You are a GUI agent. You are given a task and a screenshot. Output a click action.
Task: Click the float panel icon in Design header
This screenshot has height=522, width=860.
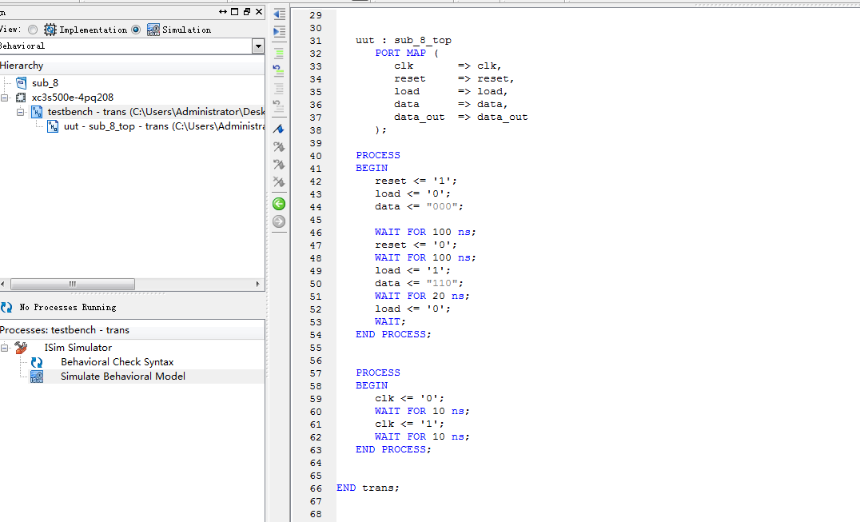pyautogui.click(x=247, y=11)
